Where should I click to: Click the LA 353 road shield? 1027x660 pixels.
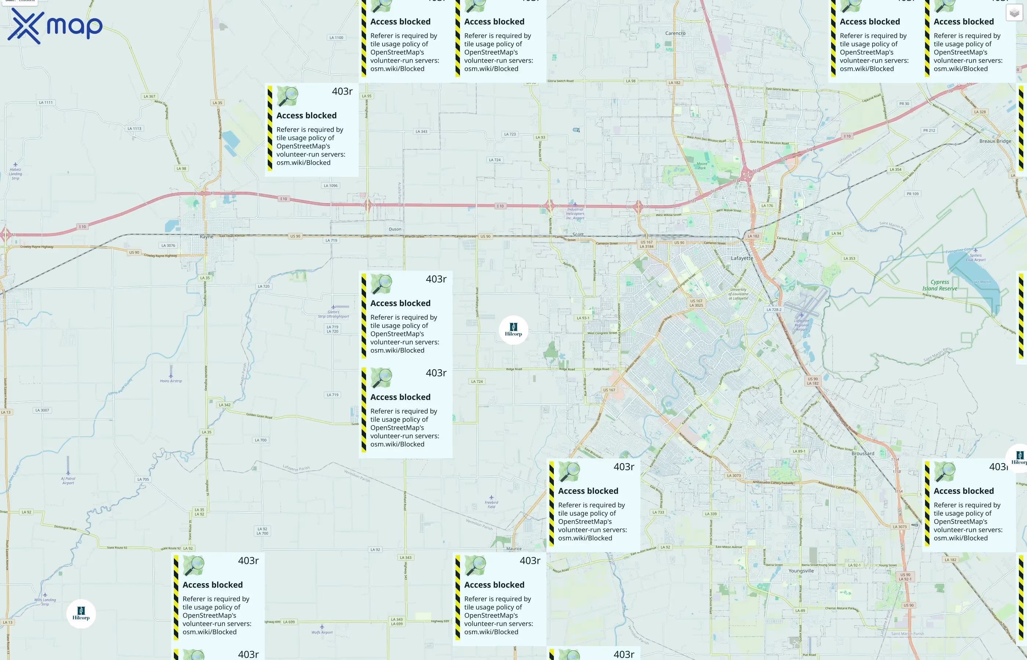click(x=849, y=258)
